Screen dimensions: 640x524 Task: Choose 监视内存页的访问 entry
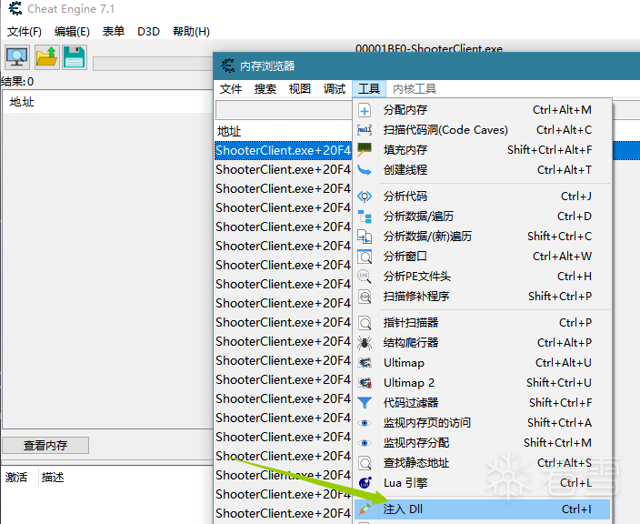(x=482, y=423)
